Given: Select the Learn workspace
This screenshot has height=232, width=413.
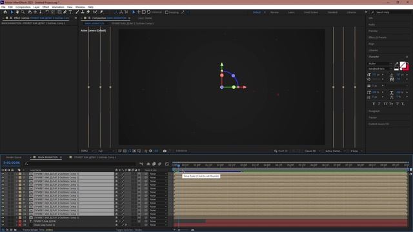Looking at the screenshot, I should tap(291, 12).
